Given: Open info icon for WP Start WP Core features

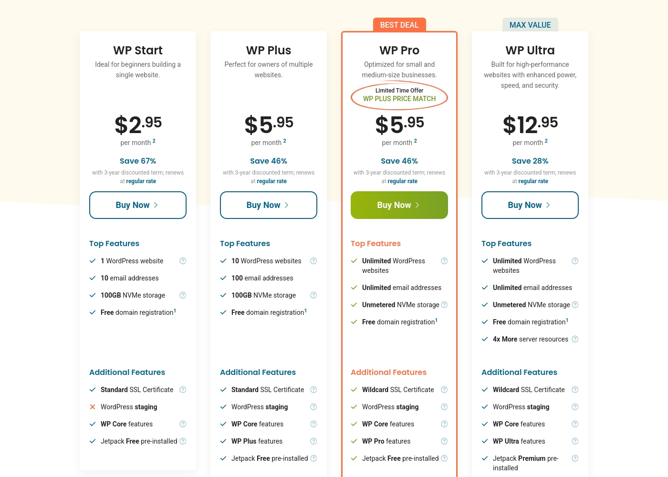Looking at the screenshot, I should coord(183,424).
